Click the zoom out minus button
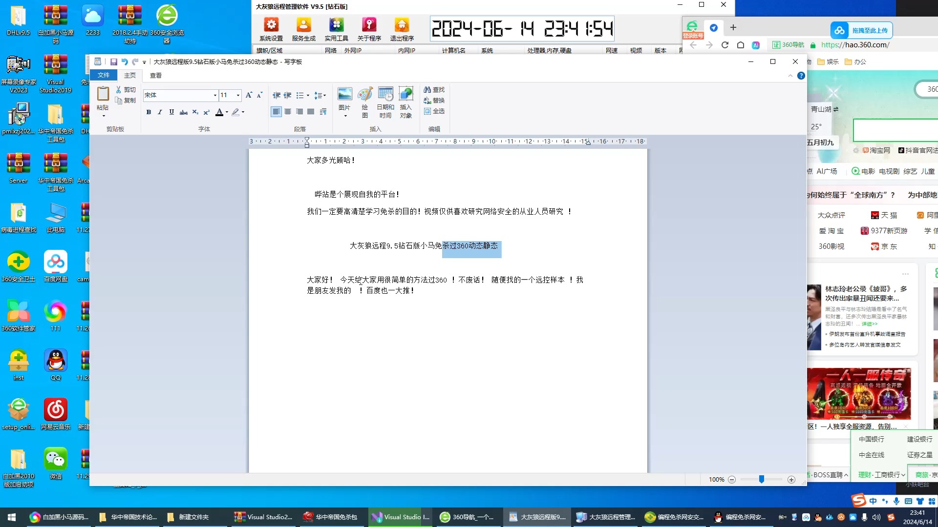Image resolution: width=938 pixels, height=527 pixels. 732,480
